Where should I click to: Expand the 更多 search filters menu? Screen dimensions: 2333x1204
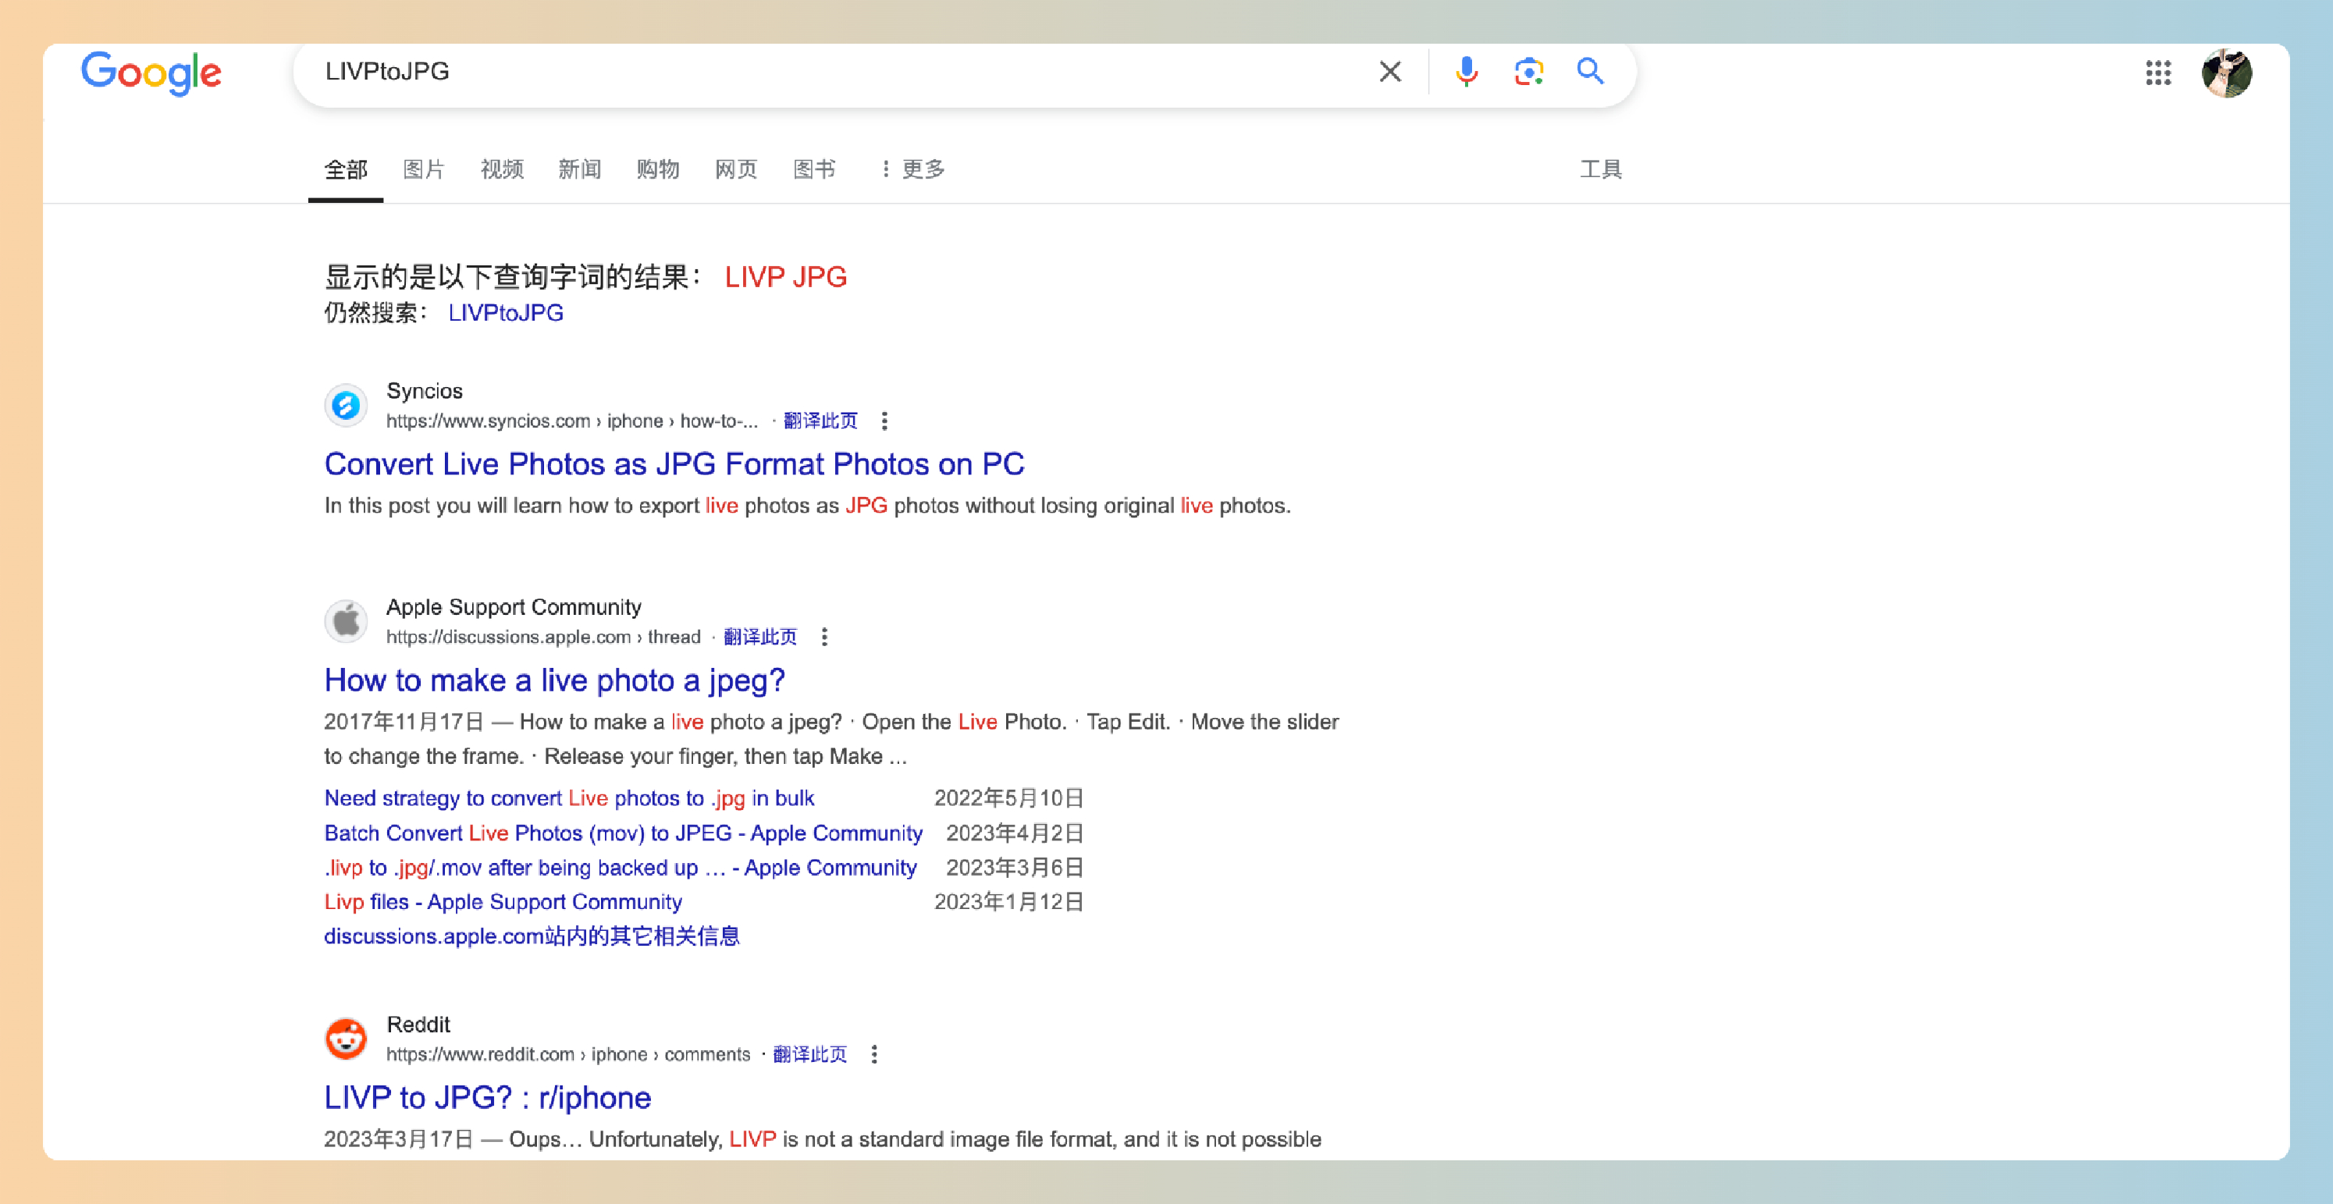913,169
